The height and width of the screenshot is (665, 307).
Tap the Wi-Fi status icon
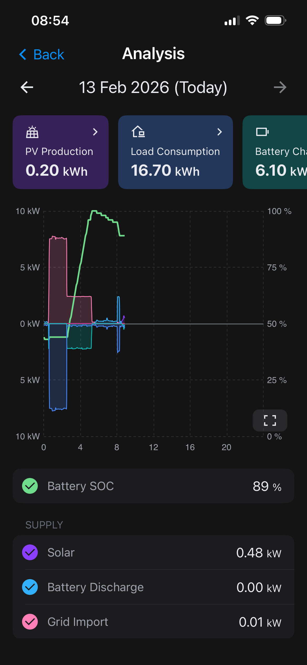click(252, 20)
